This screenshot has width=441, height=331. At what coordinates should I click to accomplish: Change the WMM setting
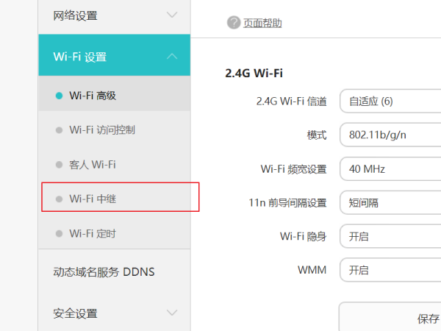390,270
